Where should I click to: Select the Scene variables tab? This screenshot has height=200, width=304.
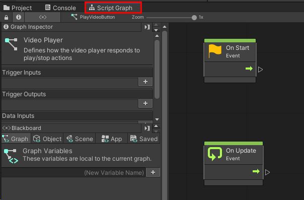pyautogui.click(x=80, y=139)
